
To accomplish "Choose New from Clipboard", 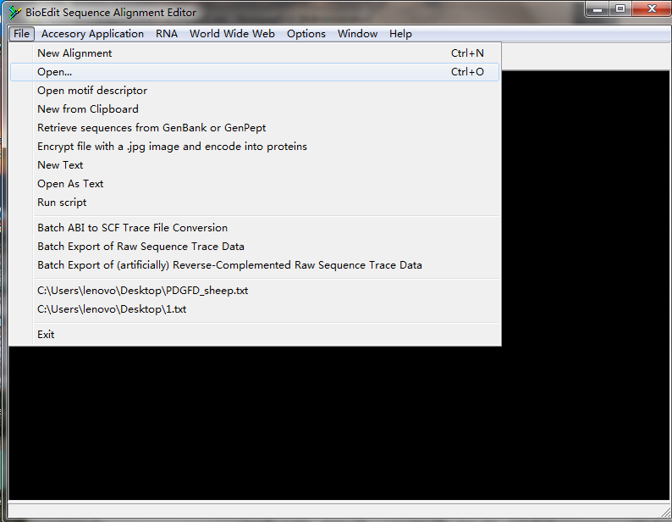I will tap(255, 109).
